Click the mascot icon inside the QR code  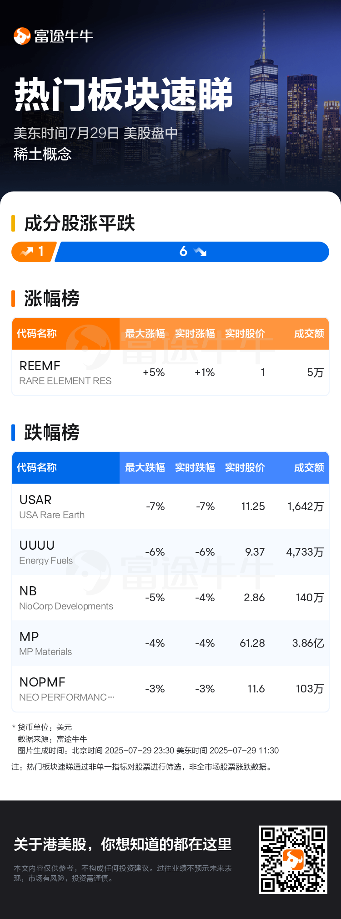click(x=293, y=859)
